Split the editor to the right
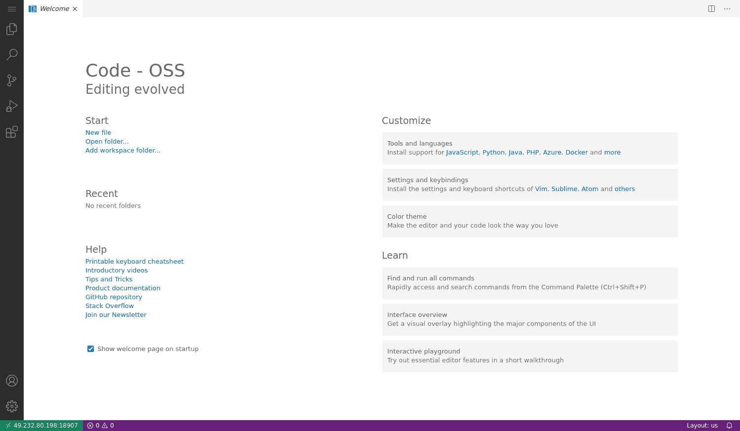The image size is (740, 431). (711, 9)
